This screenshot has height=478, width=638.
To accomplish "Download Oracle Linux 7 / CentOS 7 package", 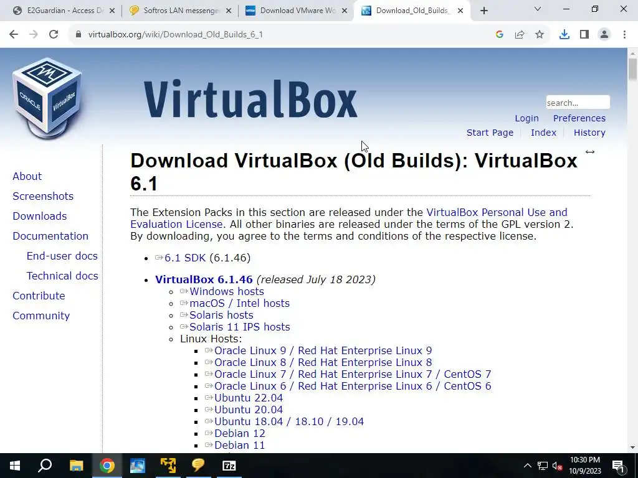I will coord(353,374).
